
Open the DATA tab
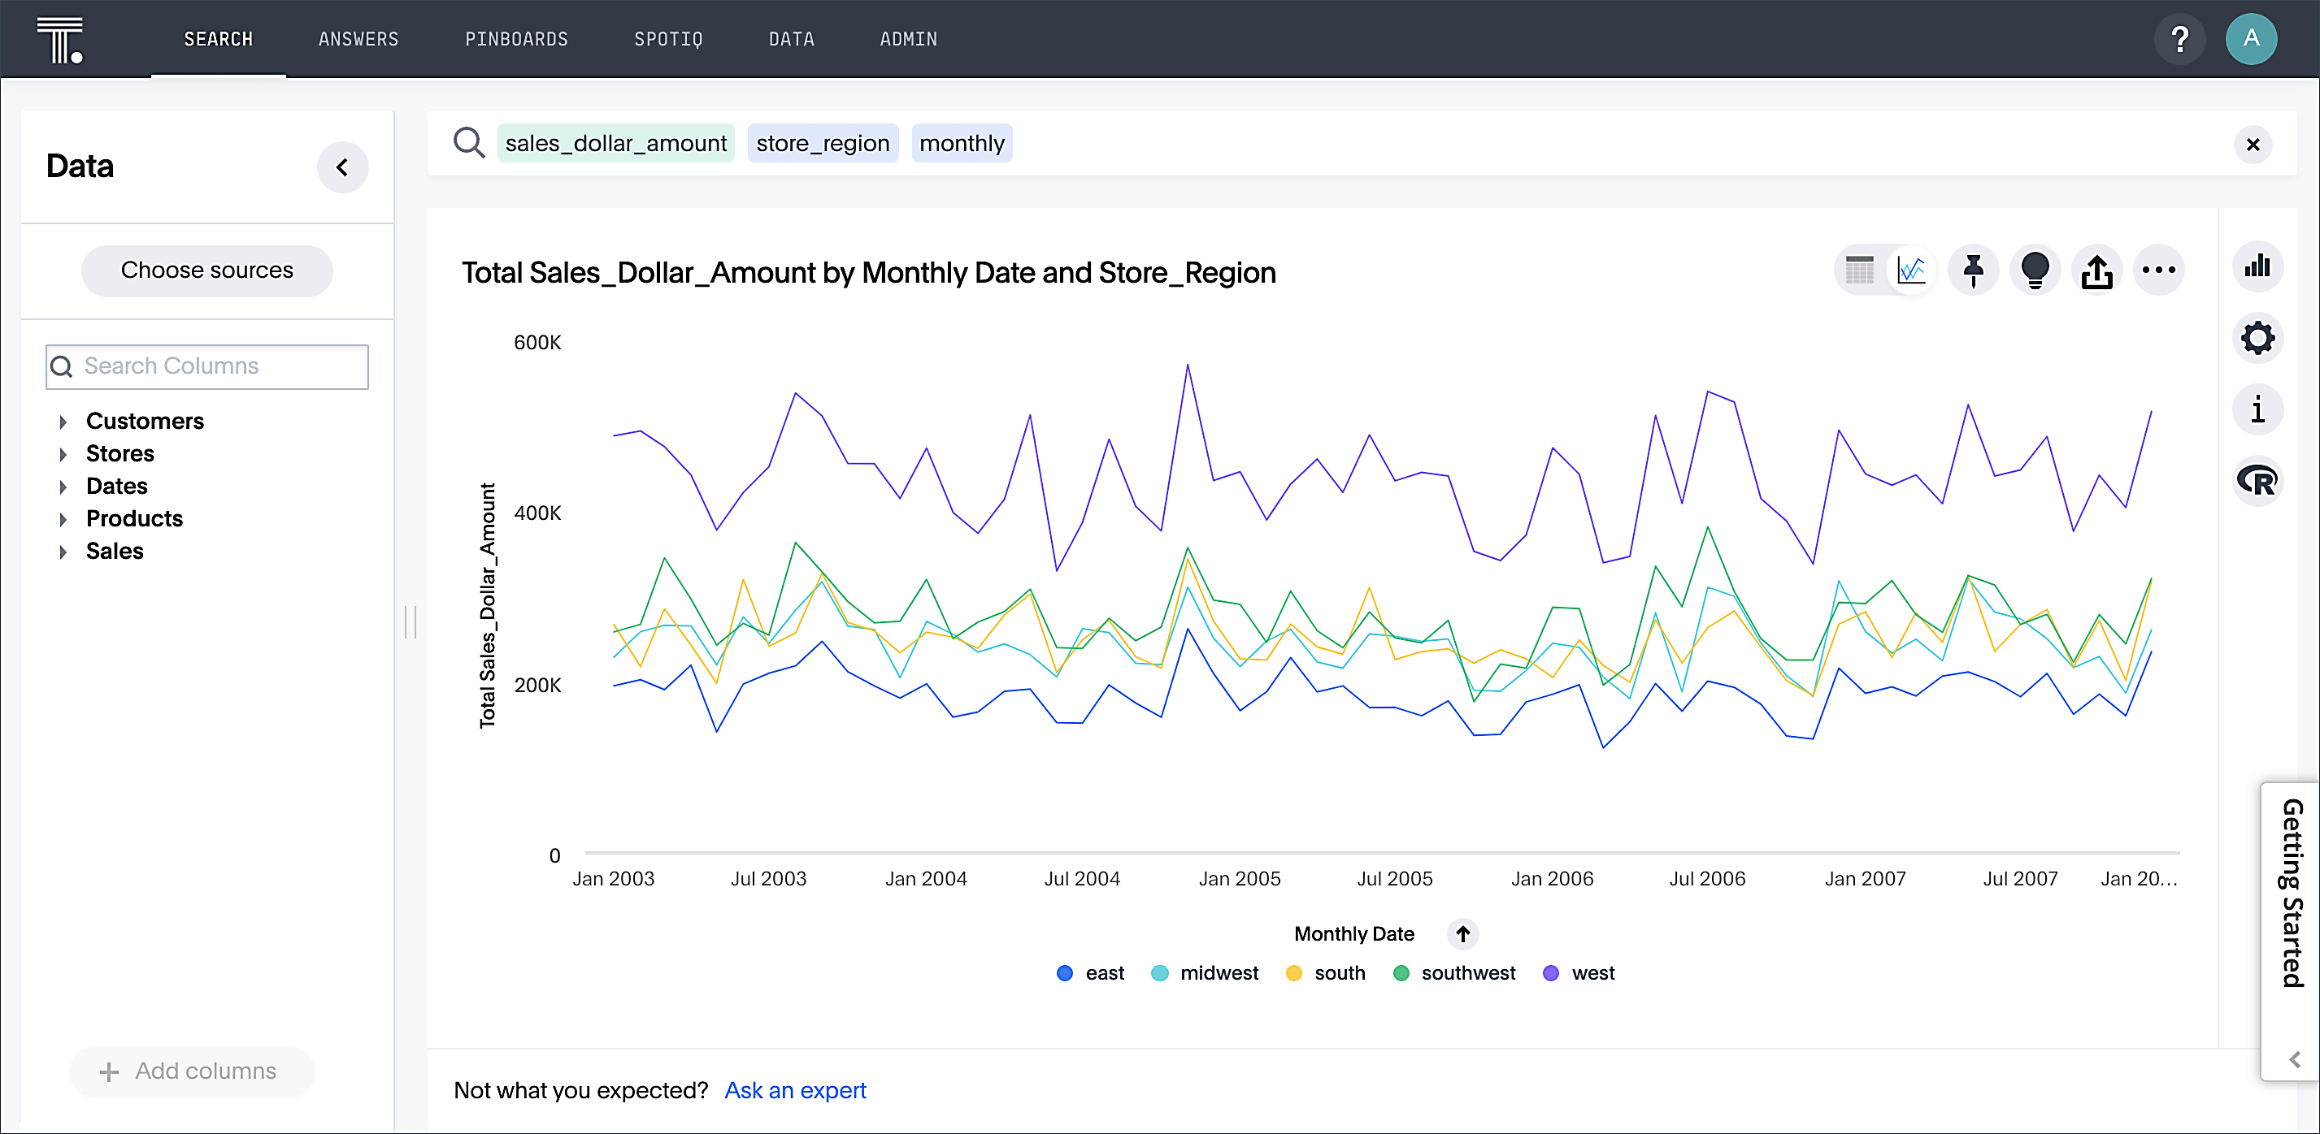click(x=792, y=39)
